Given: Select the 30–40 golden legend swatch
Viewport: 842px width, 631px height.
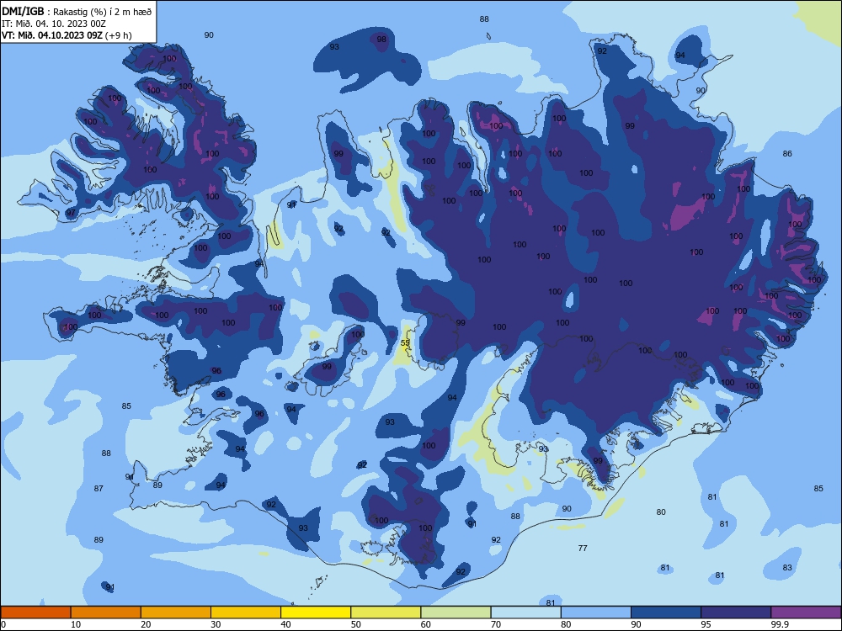Looking at the screenshot, I should pos(246,612).
